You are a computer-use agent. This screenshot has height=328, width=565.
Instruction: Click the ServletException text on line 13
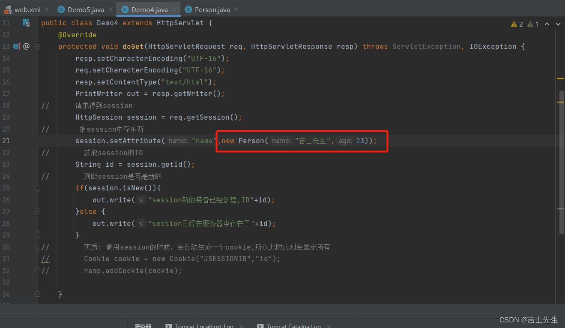(427, 46)
